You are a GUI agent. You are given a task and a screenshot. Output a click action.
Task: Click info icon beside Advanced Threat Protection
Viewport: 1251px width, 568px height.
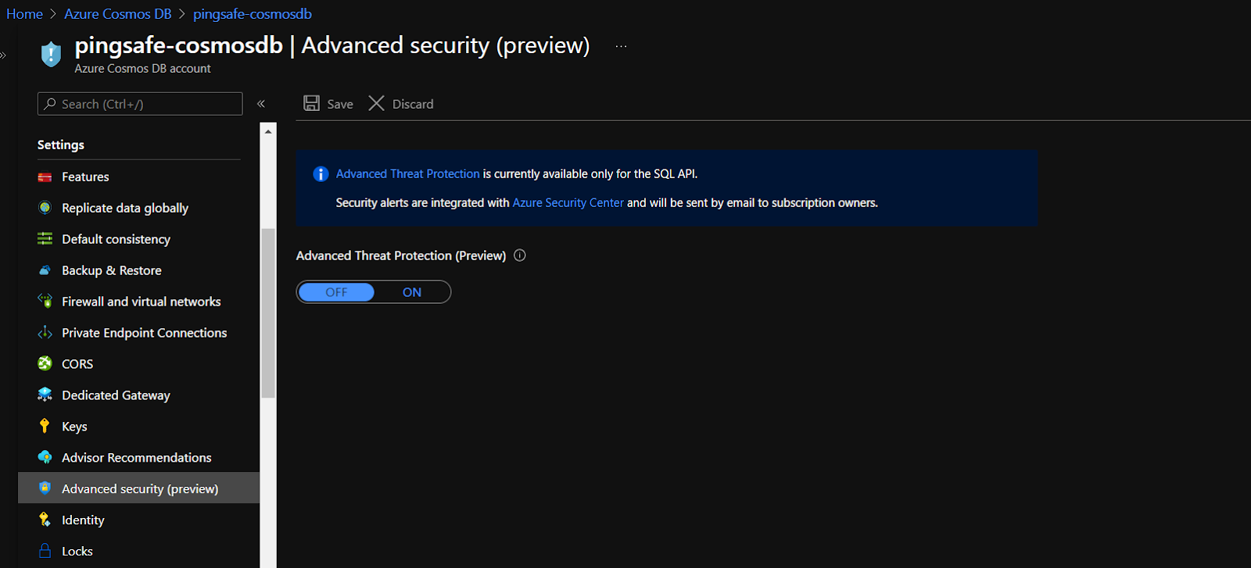(x=520, y=255)
